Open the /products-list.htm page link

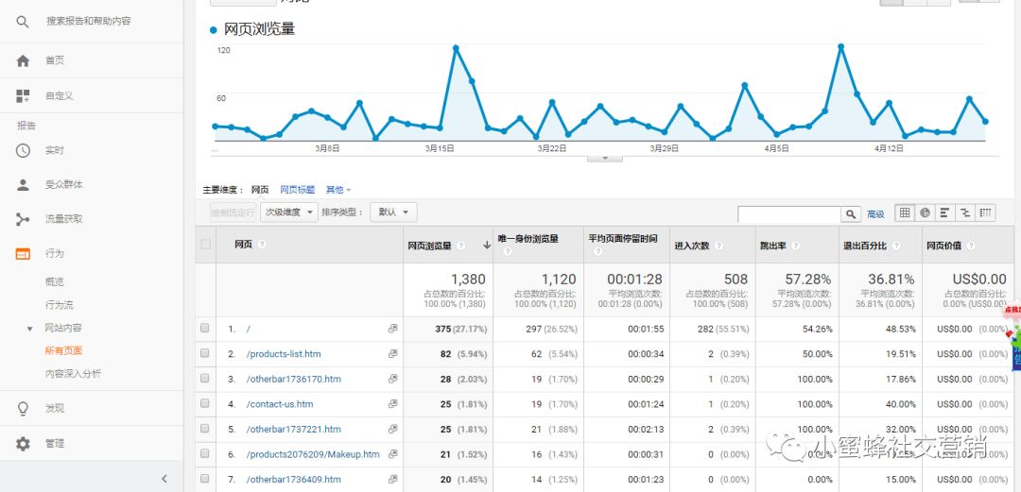click(x=284, y=354)
